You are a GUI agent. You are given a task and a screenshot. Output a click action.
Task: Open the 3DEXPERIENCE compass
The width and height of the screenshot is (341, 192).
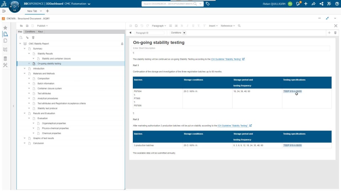pyautogui.click(x=15, y=6)
